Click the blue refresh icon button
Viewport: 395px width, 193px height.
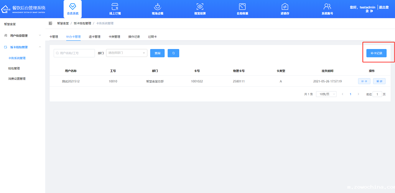[x=173, y=53]
